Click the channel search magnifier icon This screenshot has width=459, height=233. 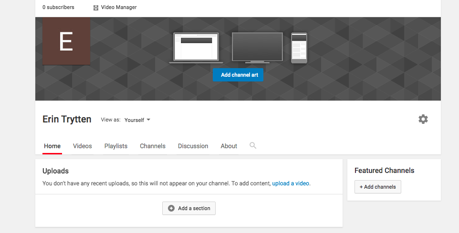pyautogui.click(x=253, y=146)
